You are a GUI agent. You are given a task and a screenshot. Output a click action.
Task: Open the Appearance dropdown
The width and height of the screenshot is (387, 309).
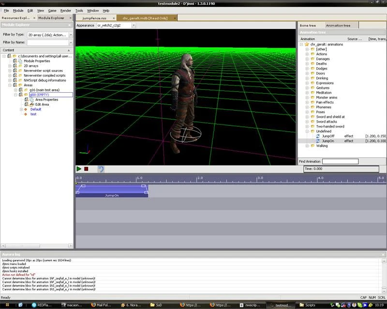pos(134,25)
